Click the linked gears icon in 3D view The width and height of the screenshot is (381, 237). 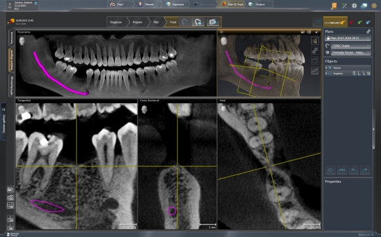[315, 51]
